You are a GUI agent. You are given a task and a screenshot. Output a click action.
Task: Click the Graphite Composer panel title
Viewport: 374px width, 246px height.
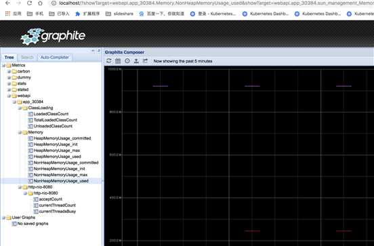[x=125, y=52]
